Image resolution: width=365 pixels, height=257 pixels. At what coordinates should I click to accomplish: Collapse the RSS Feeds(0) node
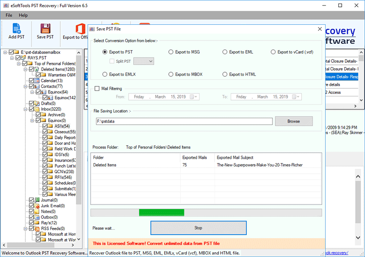tap(25, 229)
